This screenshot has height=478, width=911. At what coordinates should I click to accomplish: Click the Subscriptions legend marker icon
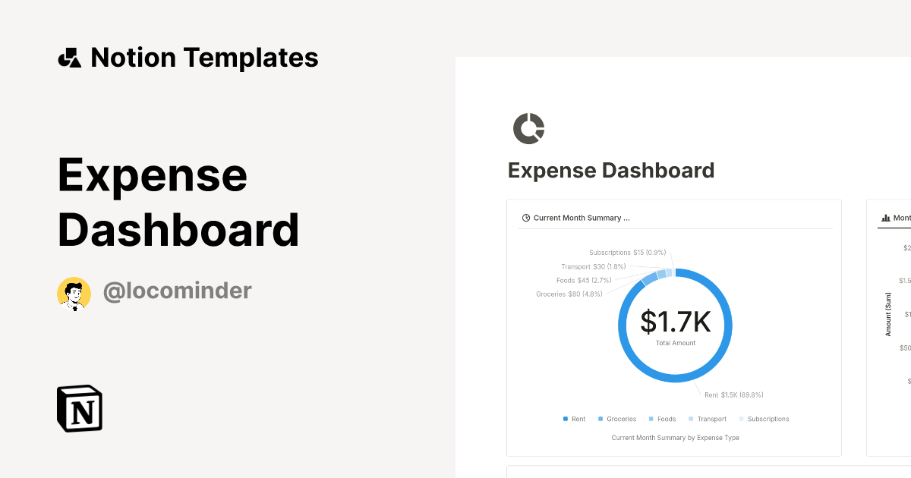[741, 419]
